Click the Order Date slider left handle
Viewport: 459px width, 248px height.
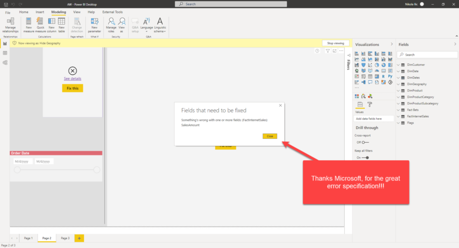pos(17,170)
